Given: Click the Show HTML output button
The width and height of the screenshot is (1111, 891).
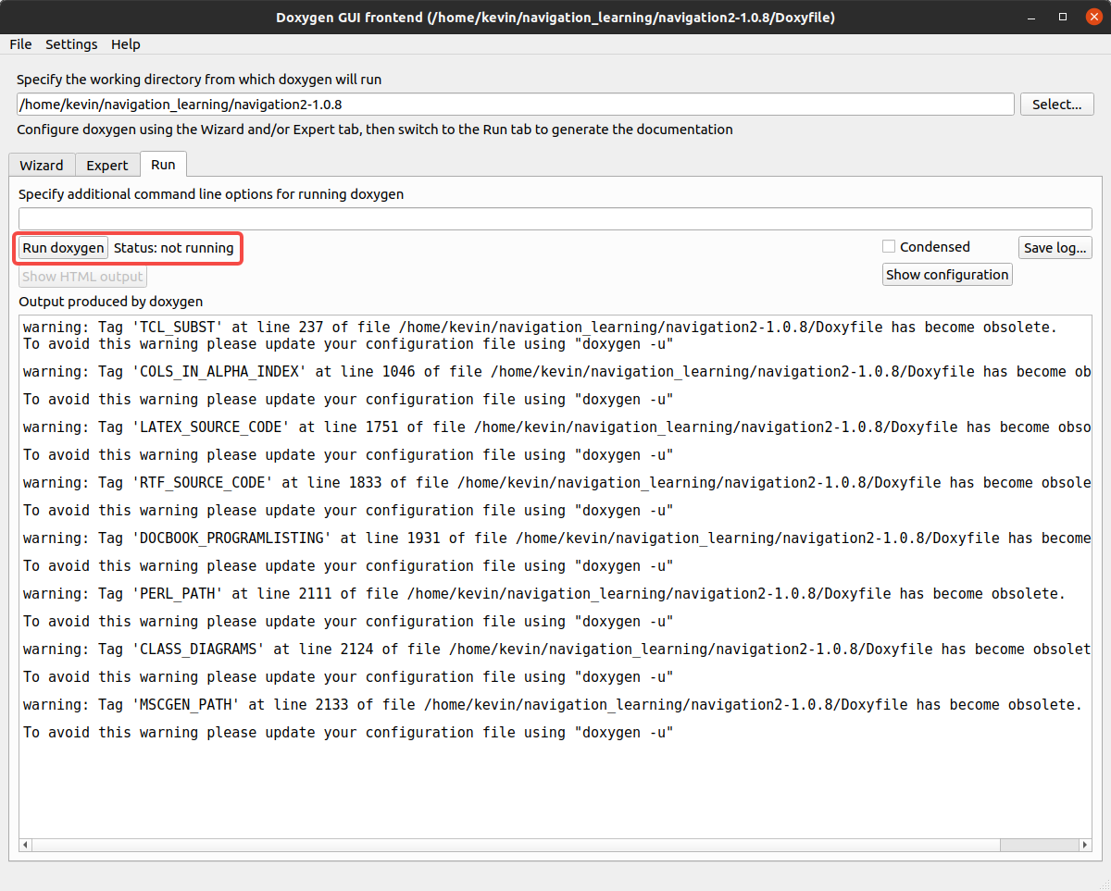Looking at the screenshot, I should click(x=82, y=277).
